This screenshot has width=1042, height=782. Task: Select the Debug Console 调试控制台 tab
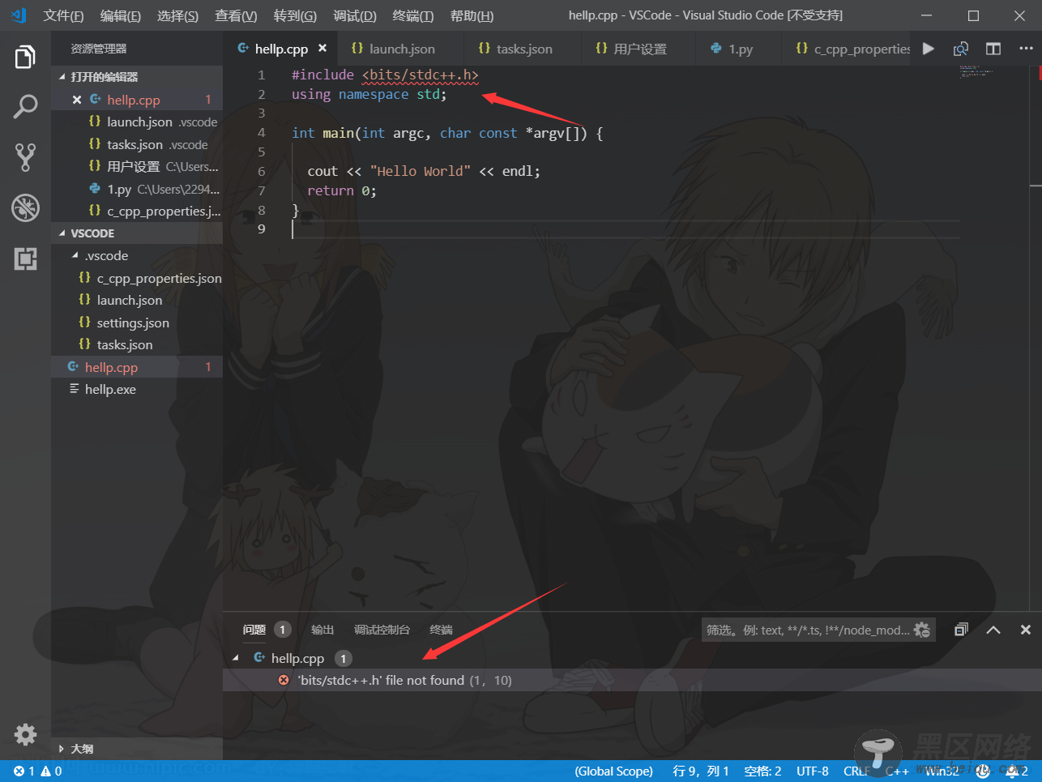382,630
